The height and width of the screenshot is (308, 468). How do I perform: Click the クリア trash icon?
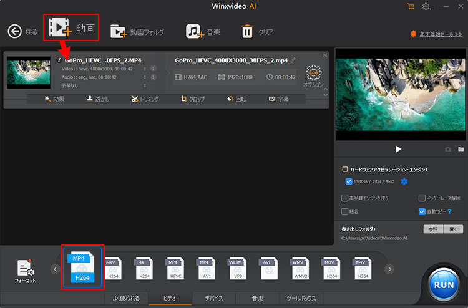[248, 31]
